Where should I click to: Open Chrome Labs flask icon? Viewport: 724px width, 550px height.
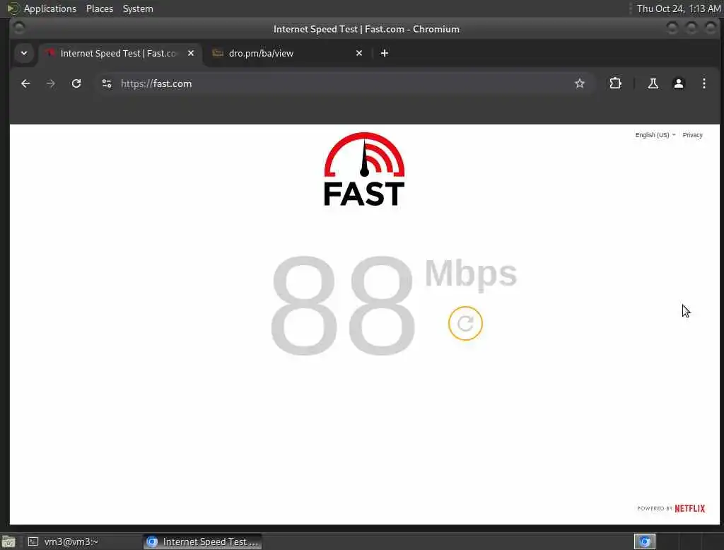653,83
